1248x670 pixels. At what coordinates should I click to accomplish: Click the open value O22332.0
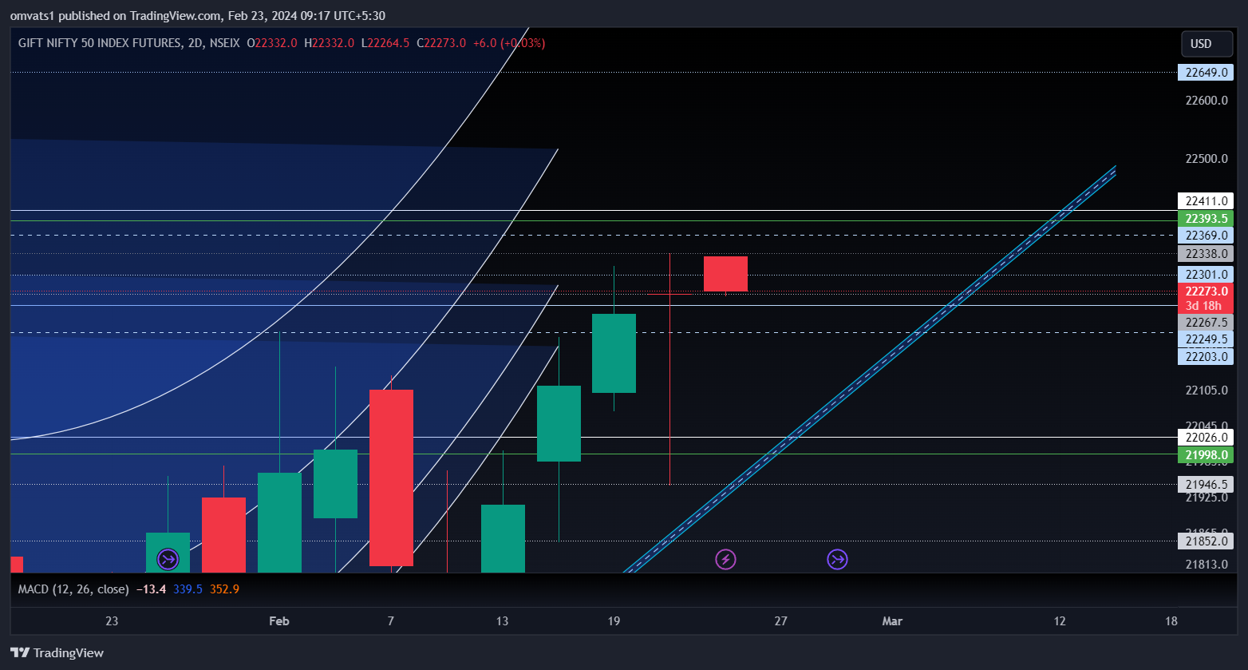point(272,43)
